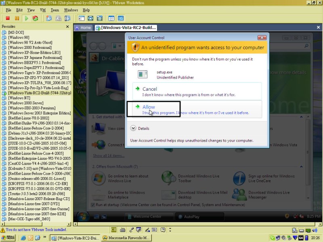Collapse Get started with Windows section
323x242 pixels.
pos(301,117)
